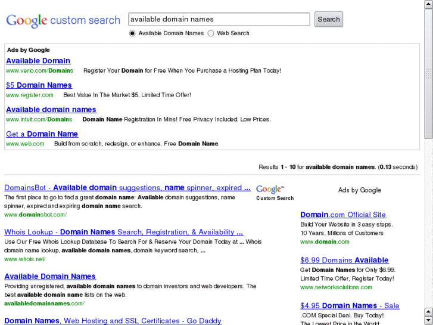Open the DomainsBot search result title

[x=127, y=187]
